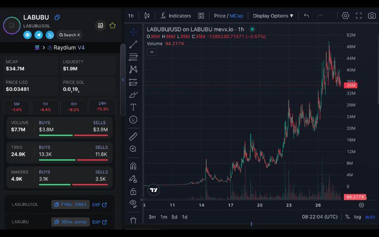
Task: Click the MCAP $34.7M value
Action: pos(15,69)
